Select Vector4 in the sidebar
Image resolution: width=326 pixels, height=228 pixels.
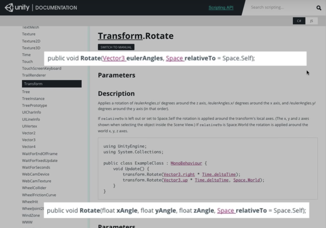tap(29, 147)
